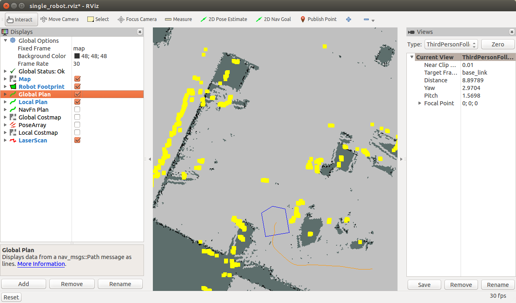This screenshot has height=303, width=516.
Task: Activate the 2D Nav Goal tool
Action: click(273, 19)
